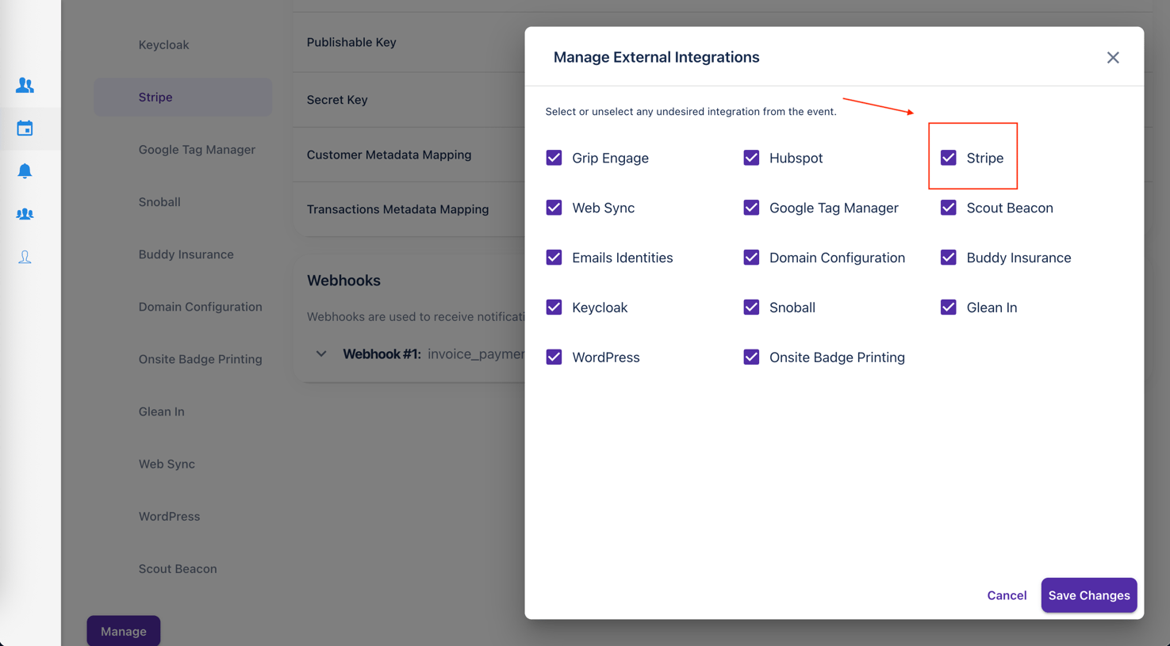Select the calendar events icon in the sidebar
Image resolution: width=1170 pixels, height=646 pixels.
pos(25,128)
